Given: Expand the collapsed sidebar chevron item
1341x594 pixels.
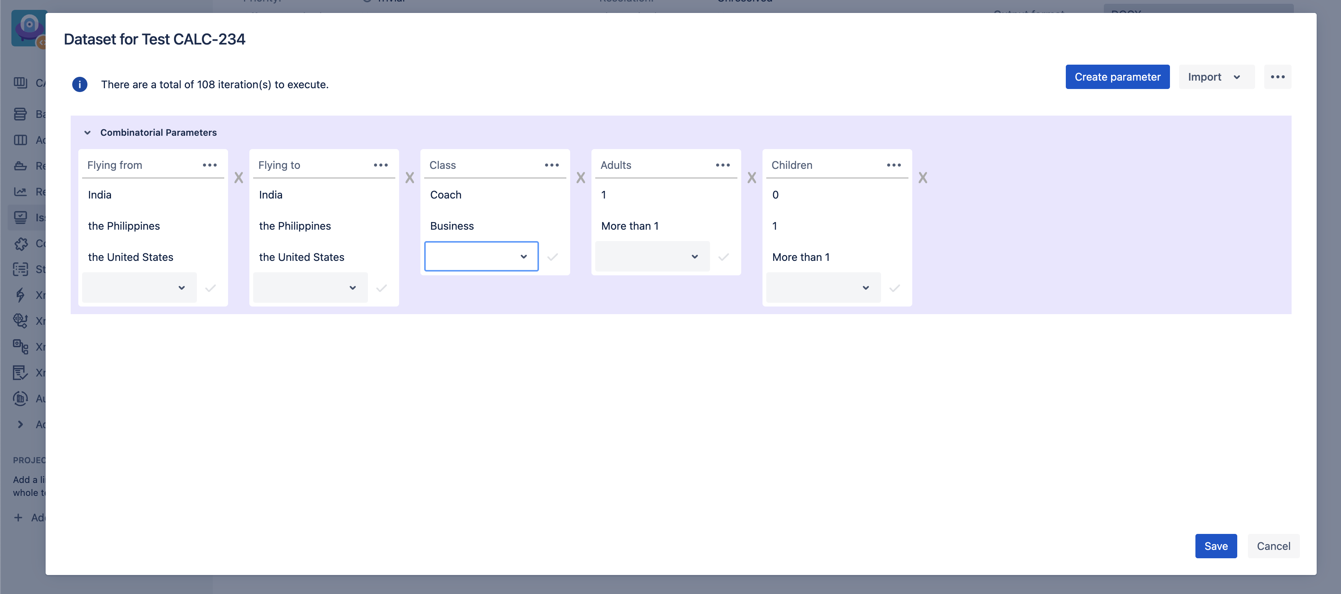Looking at the screenshot, I should coord(20,424).
